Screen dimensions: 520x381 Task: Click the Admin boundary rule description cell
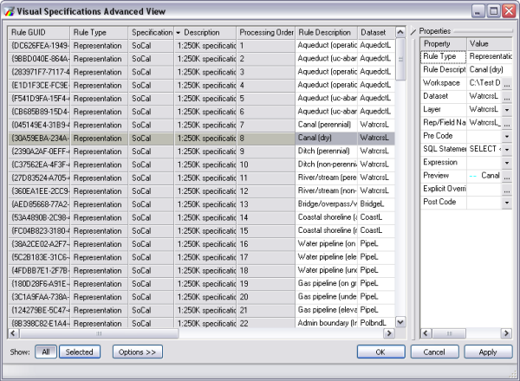pos(327,323)
